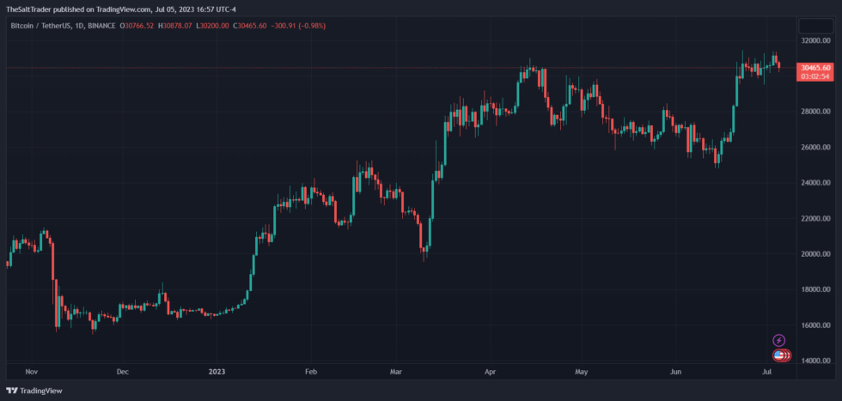Click the Jul label on time axis
The height and width of the screenshot is (401, 842).
click(x=767, y=372)
